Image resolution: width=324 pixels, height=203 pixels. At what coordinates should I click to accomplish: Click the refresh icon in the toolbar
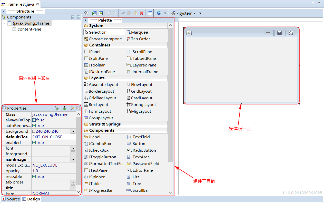[101, 13]
